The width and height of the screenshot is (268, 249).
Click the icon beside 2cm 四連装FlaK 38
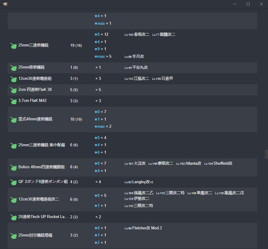pos(13,90)
